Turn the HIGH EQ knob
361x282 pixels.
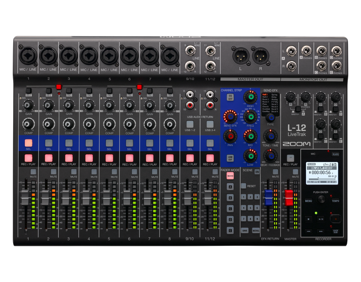(x=251, y=97)
